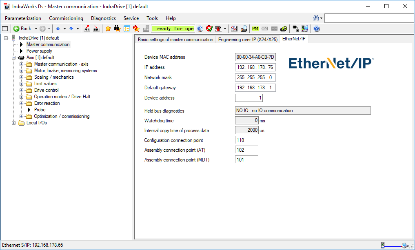Viewport: 415px width, 250px height.
Task: Click the yellow star favorites icon
Action: coord(108,29)
